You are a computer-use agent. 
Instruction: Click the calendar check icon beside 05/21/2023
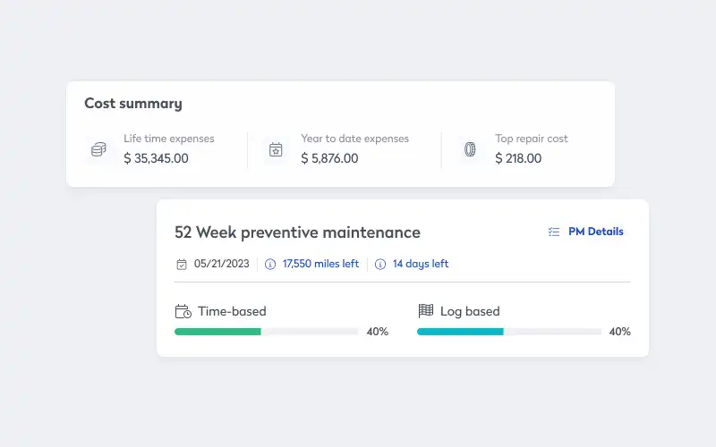(x=182, y=265)
